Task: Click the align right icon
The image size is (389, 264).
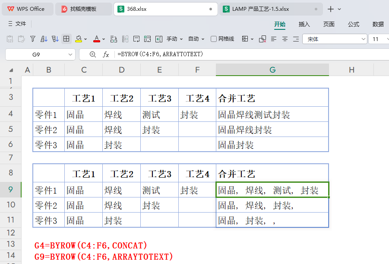Action: click(296, 39)
